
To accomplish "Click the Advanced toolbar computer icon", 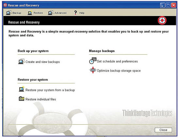I will (x=51, y=13).
